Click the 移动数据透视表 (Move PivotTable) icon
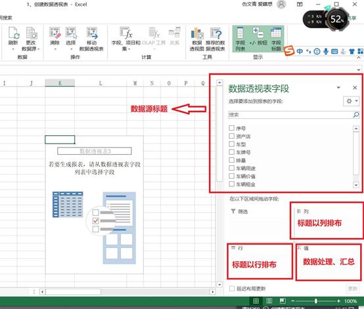The height and width of the screenshot is (309, 364). click(92, 33)
